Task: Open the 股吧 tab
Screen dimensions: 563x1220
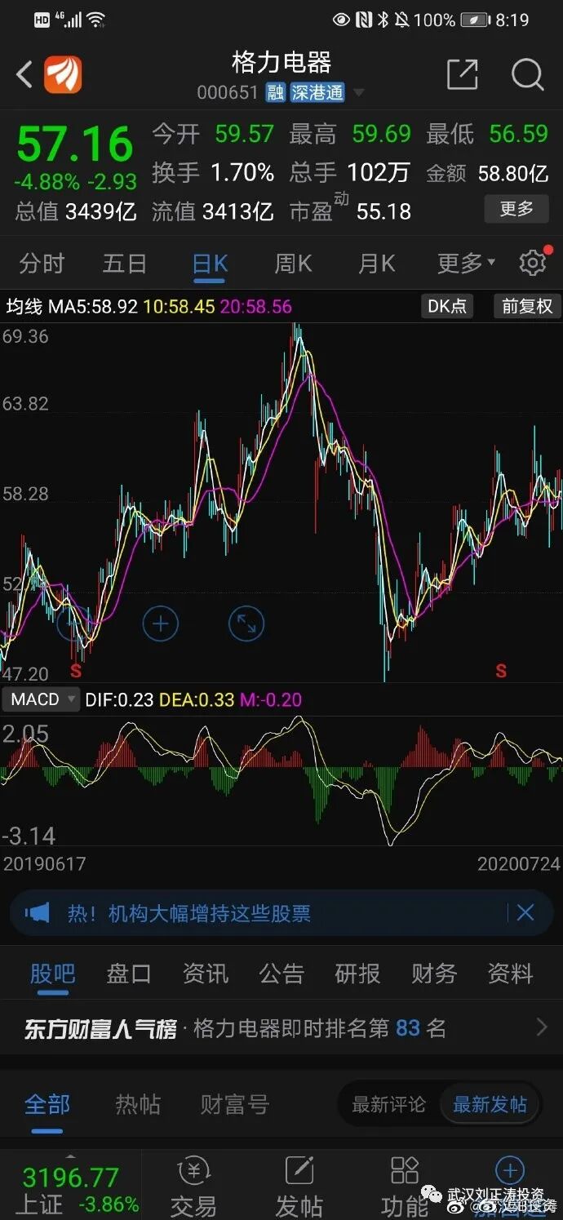Action: point(52,974)
